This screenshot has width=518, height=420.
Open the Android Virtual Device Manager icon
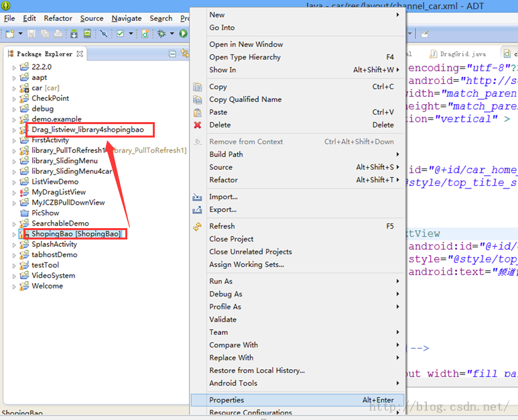pos(86,34)
